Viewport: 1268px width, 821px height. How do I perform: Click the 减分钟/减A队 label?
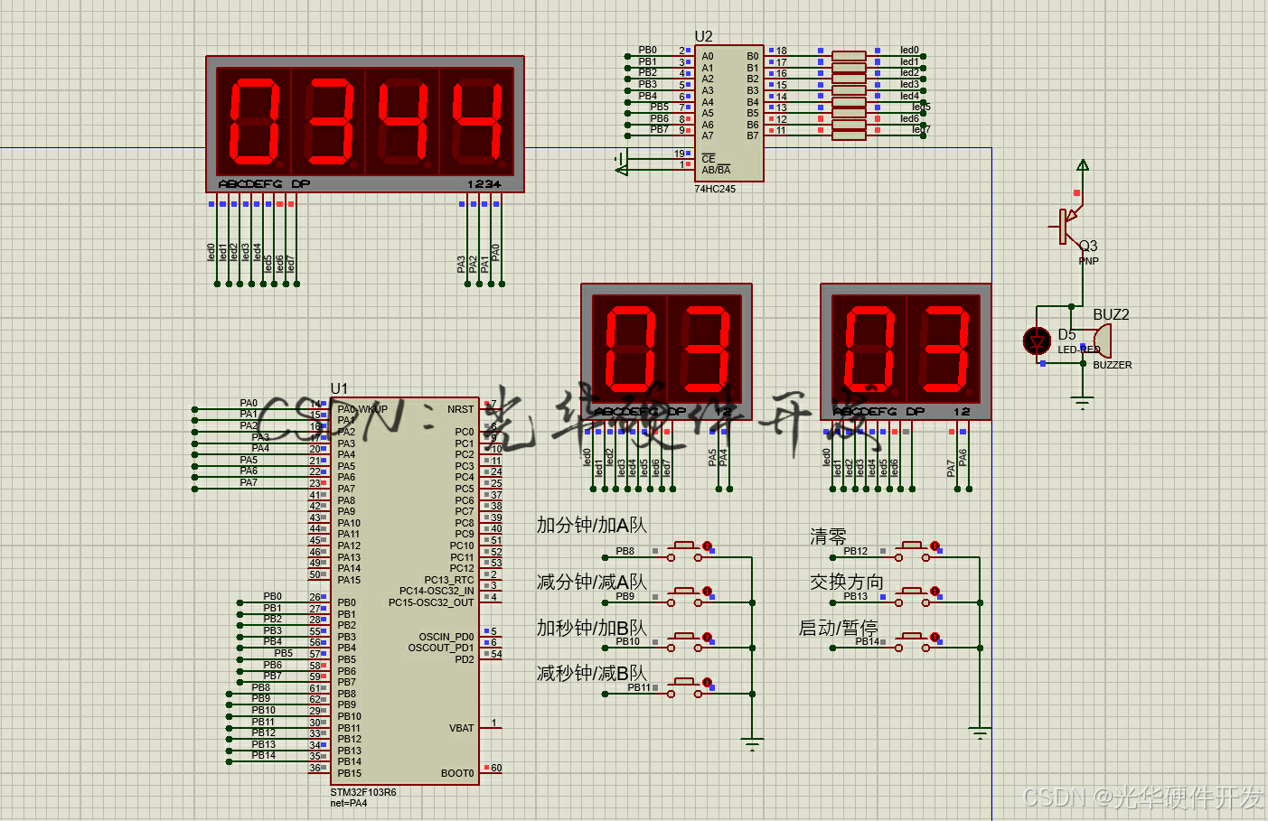pyautogui.click(x=592, y=582)
